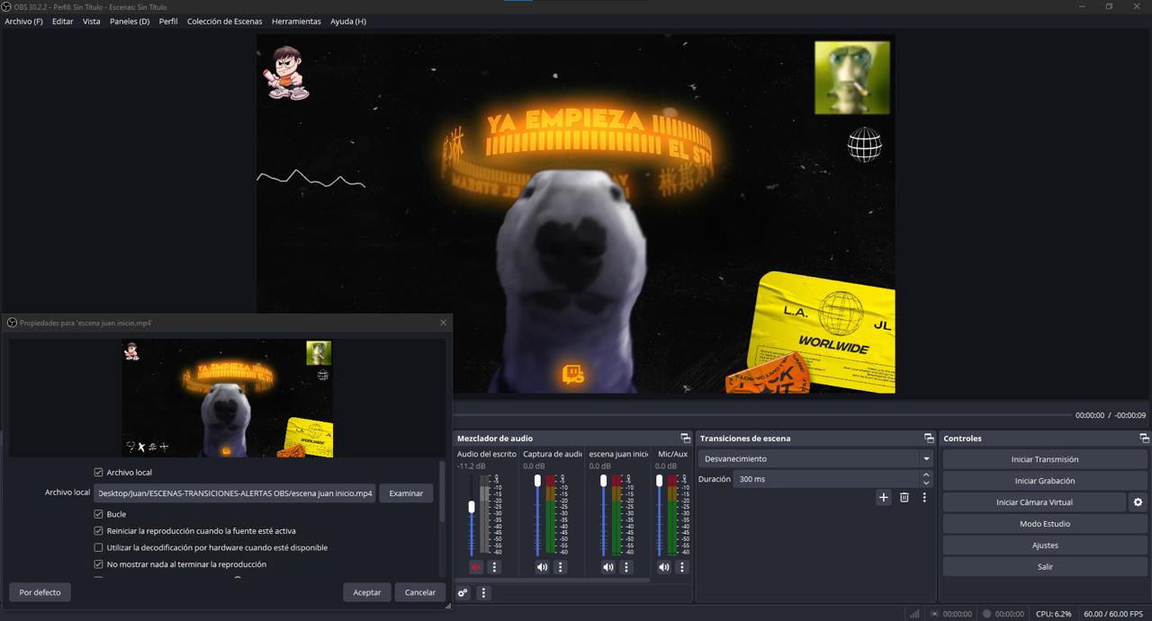The image size is (1152, 621).
Task: Click Cancelar in properties dialog
Action: 420,592
